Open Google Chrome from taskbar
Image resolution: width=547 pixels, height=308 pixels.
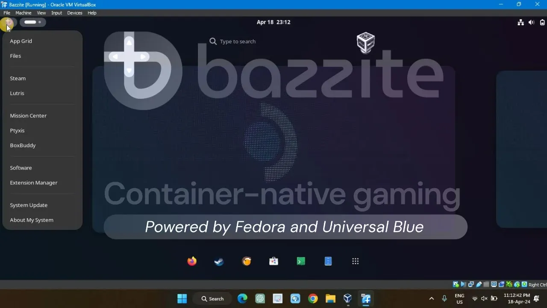click(313, 299)
